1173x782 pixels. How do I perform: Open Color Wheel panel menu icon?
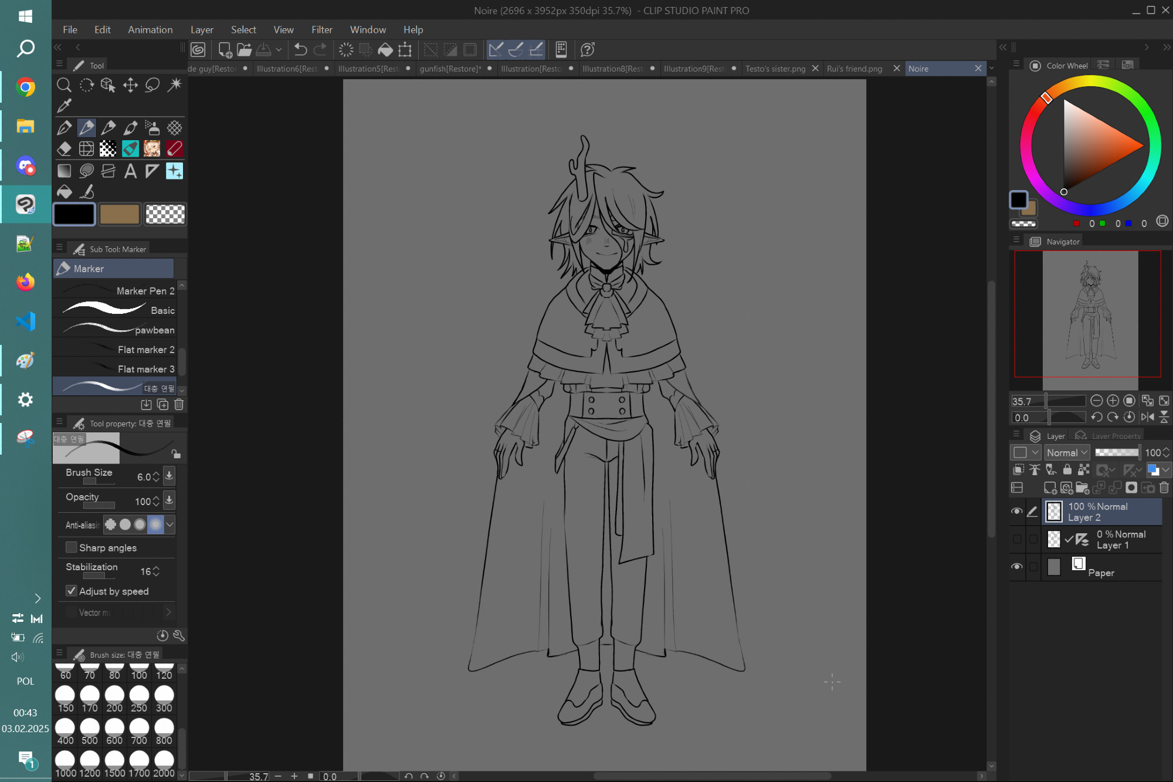point(1016,64)
